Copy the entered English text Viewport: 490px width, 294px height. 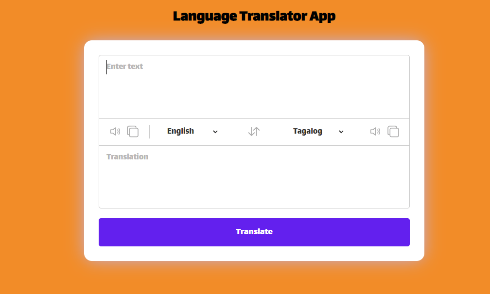tap(132, 131)
